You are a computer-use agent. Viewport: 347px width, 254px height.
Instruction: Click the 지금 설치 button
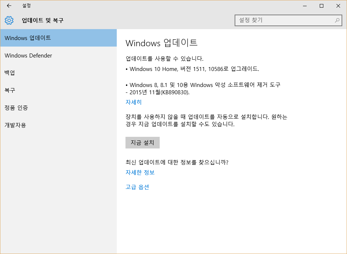(143, 143)
